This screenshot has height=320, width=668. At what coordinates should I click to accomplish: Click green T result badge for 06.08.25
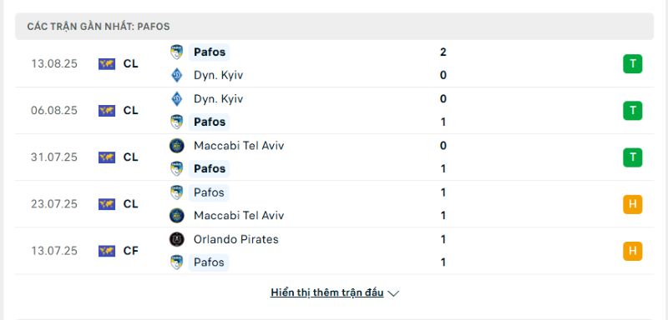633,111
